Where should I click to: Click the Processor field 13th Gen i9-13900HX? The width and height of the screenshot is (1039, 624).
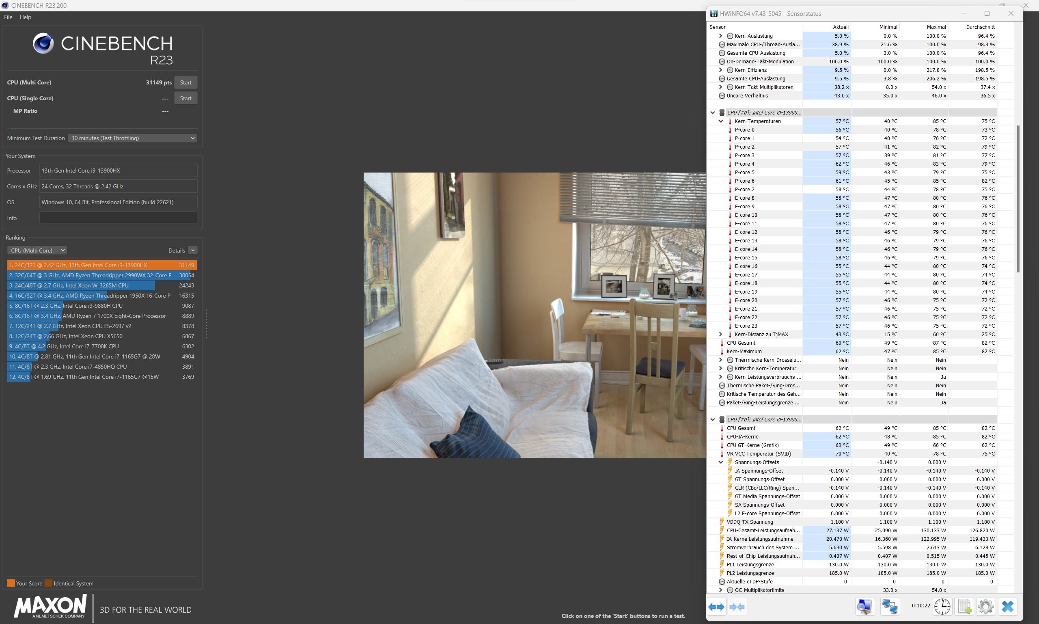[119, 170]
